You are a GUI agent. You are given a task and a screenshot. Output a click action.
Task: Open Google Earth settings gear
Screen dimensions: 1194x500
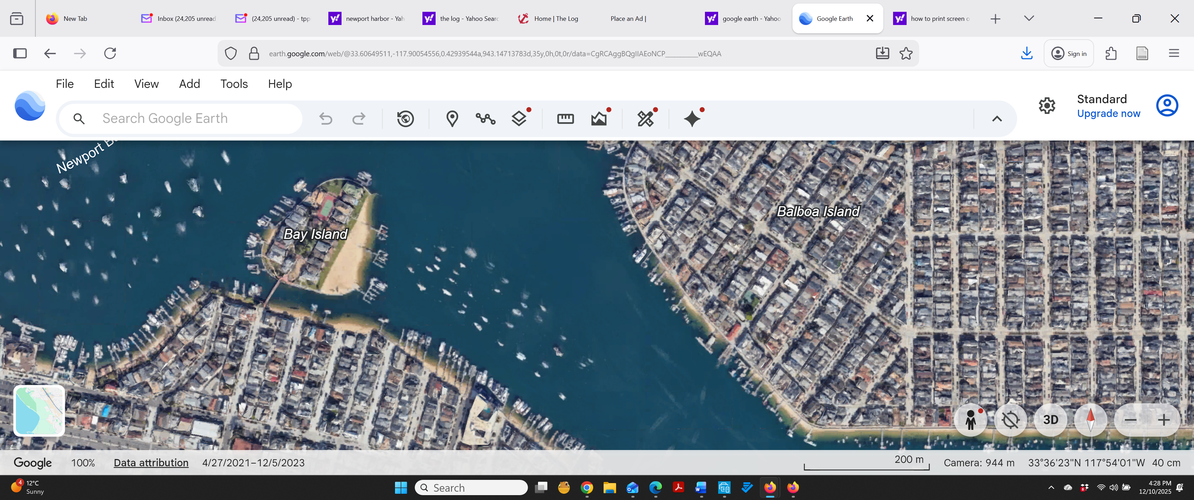coord(1046,106)
